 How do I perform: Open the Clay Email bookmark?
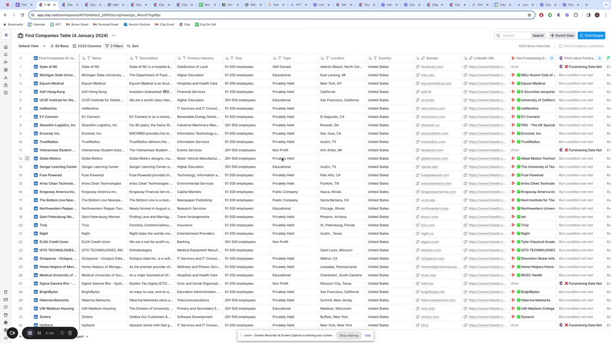(164, 24)
